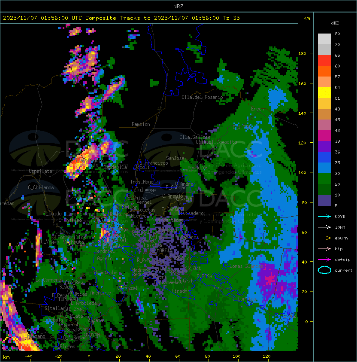
Task: Select the light blue 30-35 dBZ swatch
Action: click(324, 168)
